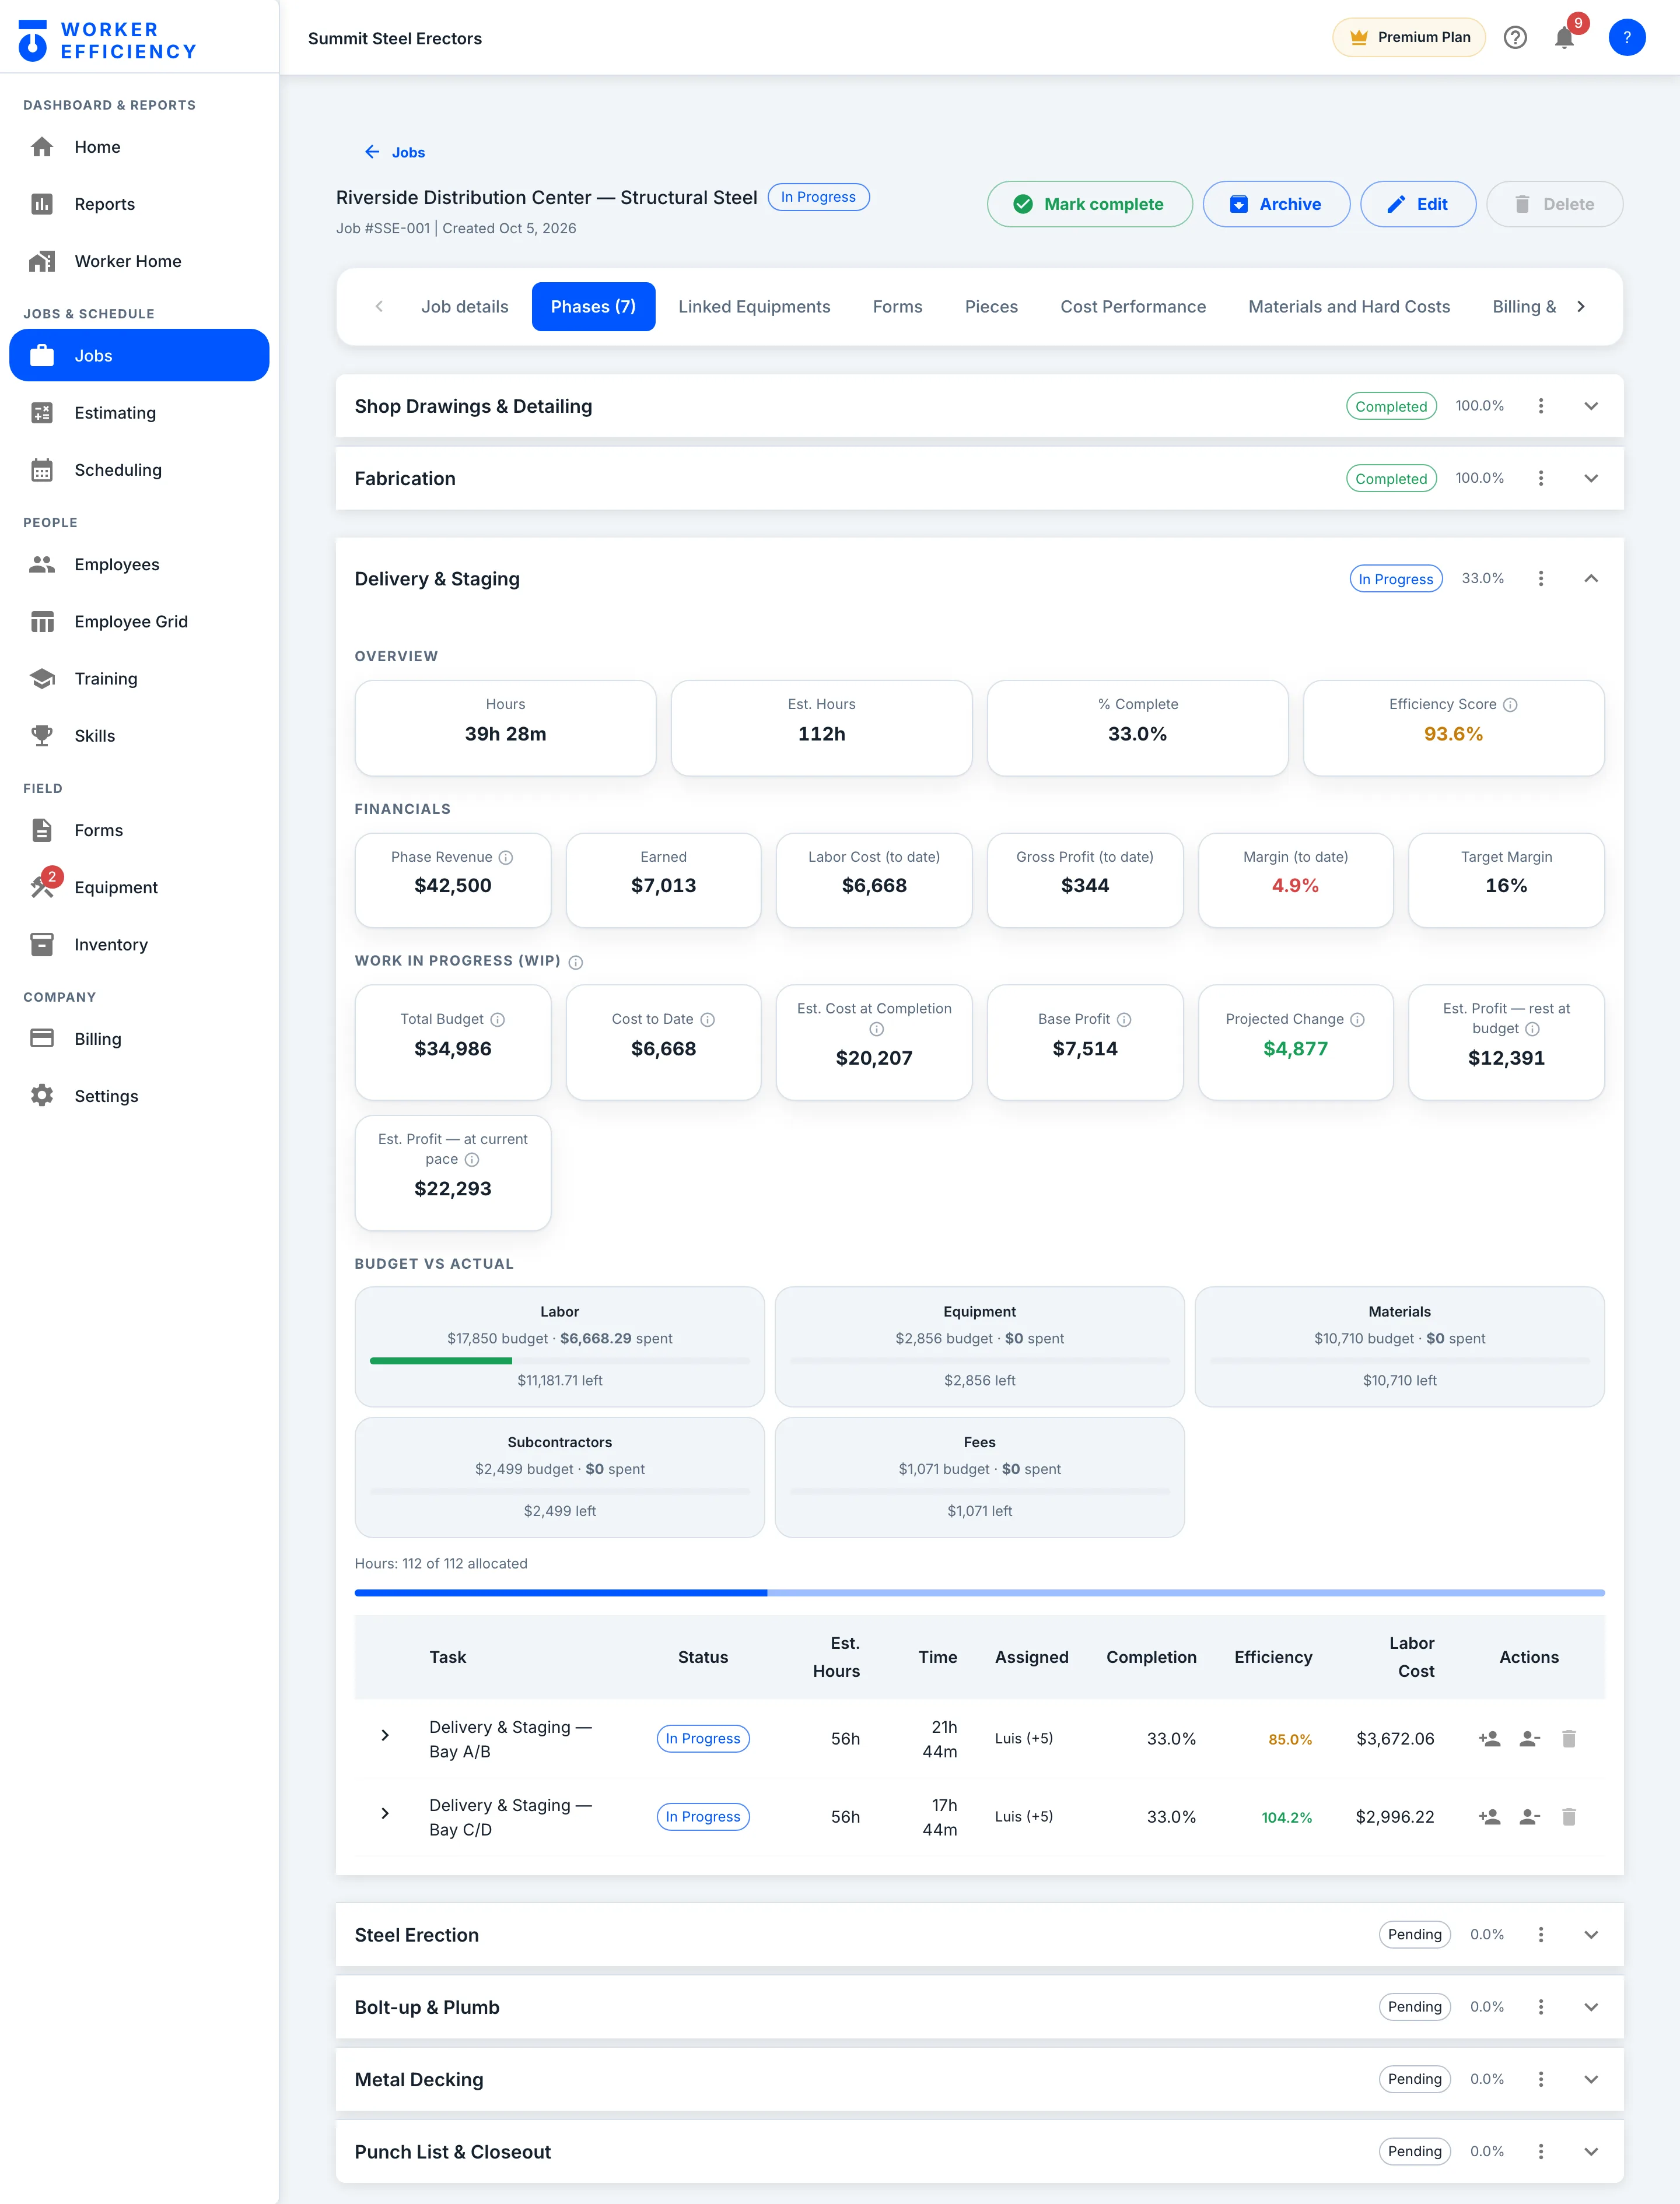This screenshot has width=1680, height=2204.
Task: Assign worker to Bay C/D task
Action: click(1489, 1816)
